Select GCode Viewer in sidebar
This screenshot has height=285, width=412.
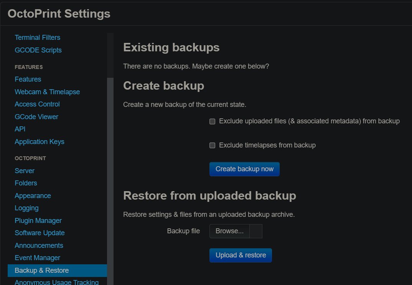[36, 117]
